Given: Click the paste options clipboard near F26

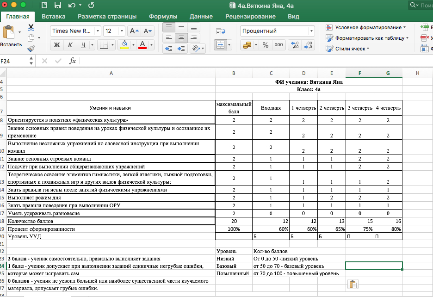Looking at the screenshot, I should (x=353, y=284).
